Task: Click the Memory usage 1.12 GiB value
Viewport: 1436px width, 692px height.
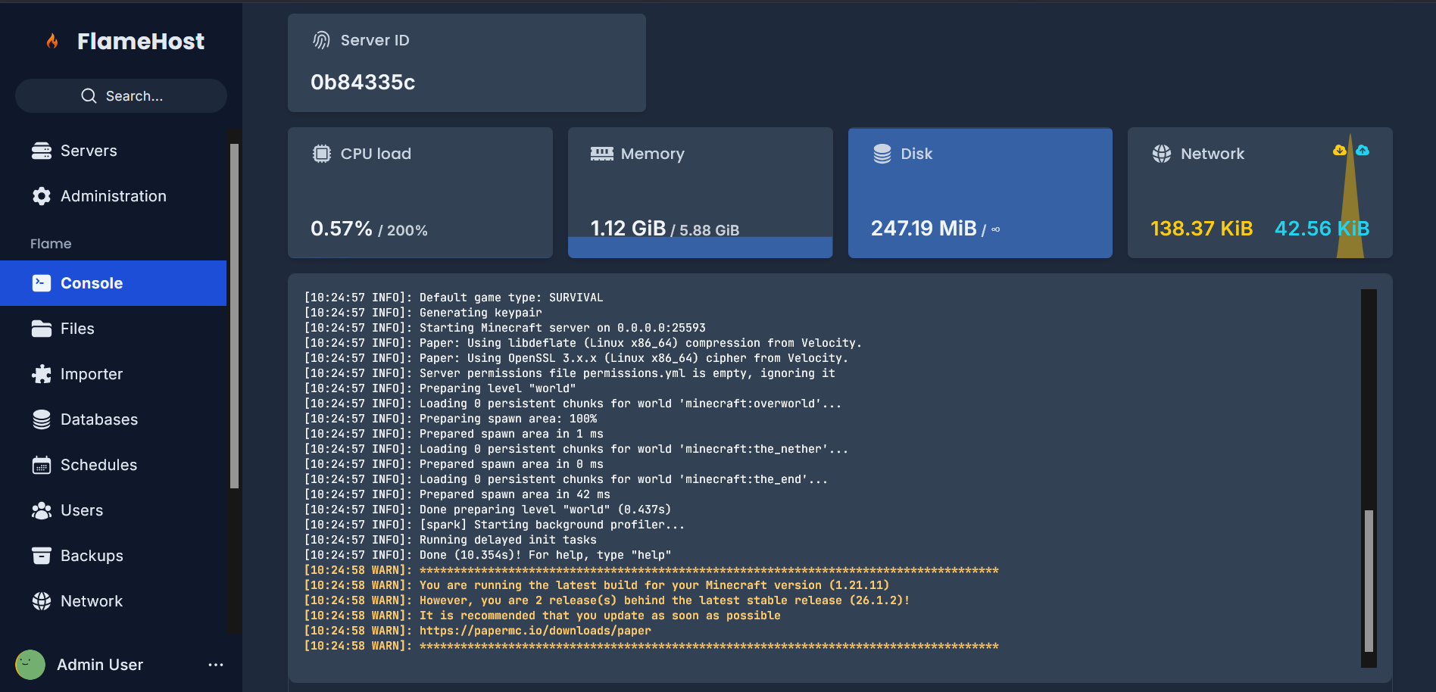Action: point(628,229)
